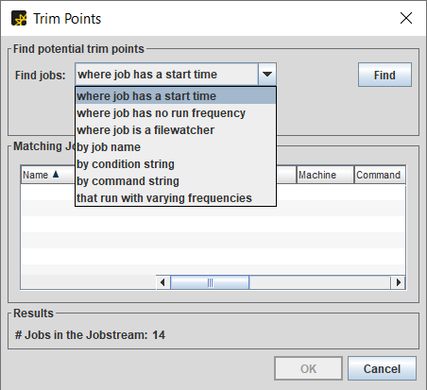Sort table by Command column header
Viewport: 427px width, 390px height.
380,175
